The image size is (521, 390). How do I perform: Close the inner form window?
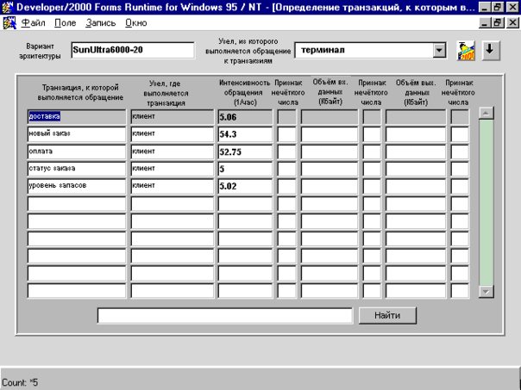tap(512, 23)
